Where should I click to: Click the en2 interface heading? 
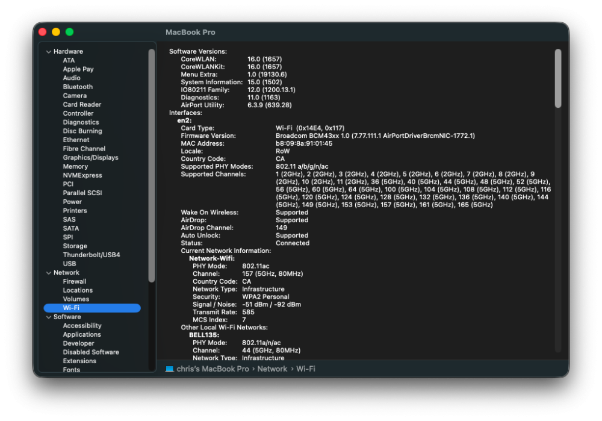point(184,120)
